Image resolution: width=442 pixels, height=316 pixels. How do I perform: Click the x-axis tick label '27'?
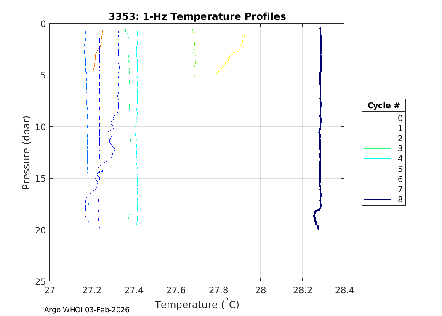tap(50, 290)
